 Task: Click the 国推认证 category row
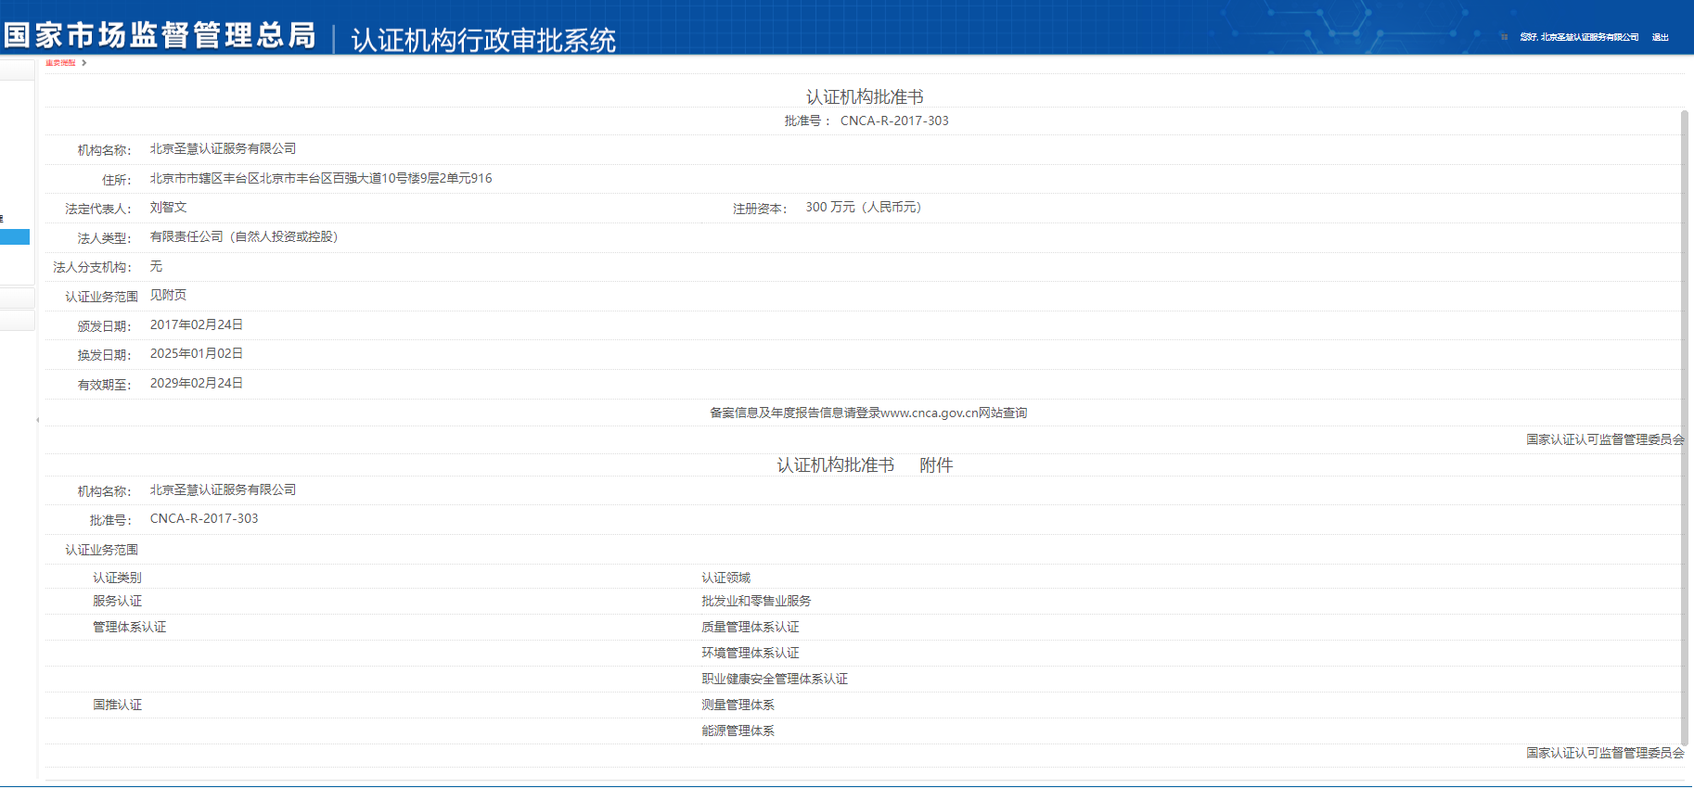click(117, 705)
